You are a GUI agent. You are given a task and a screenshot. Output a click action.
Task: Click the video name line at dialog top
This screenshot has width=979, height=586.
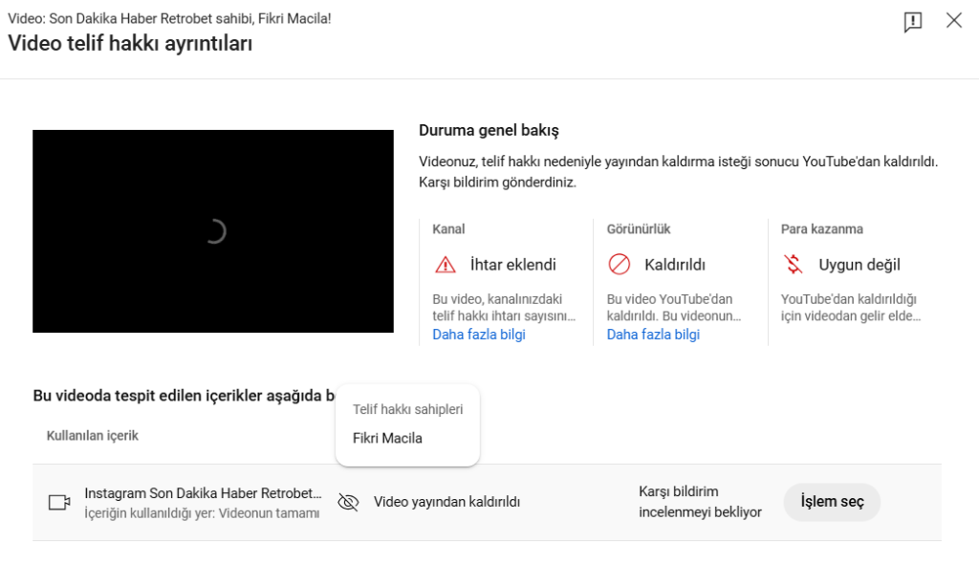coord(169,19)
